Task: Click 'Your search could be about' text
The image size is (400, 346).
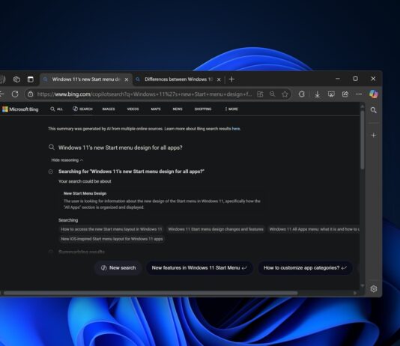Action: (x=85, y=181)
